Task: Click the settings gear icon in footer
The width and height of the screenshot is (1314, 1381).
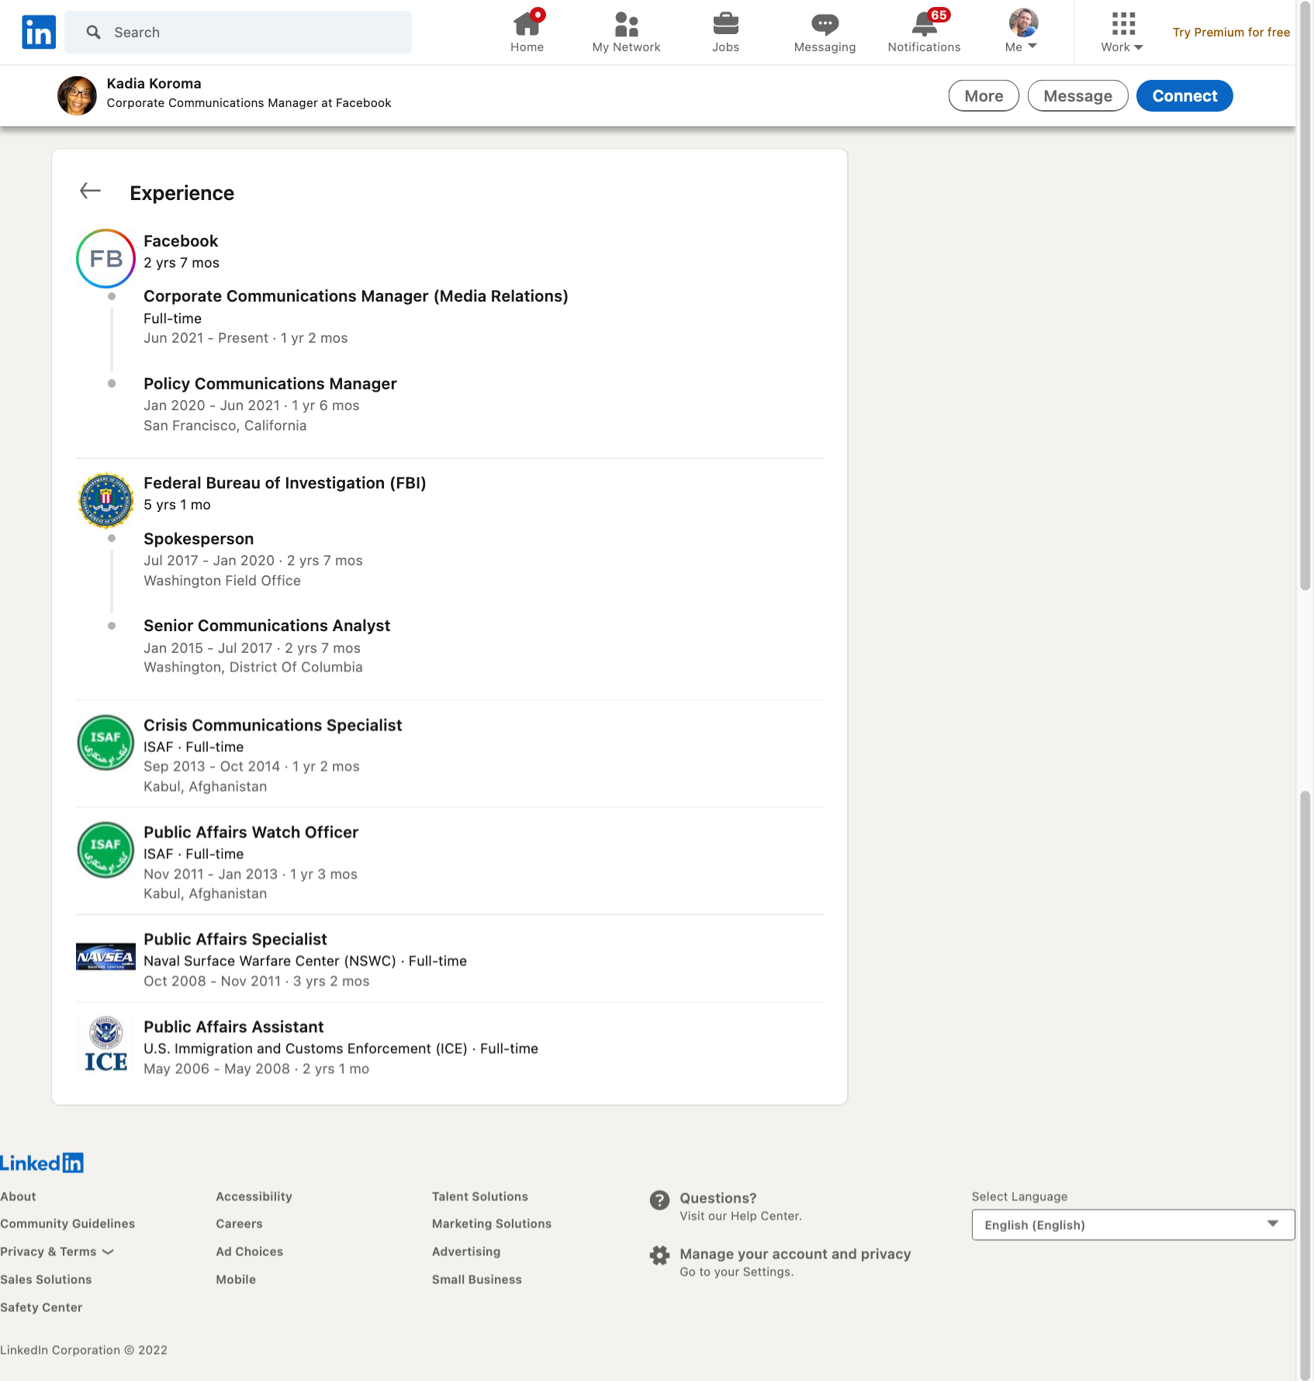Action: click(x=659, y=1255)
